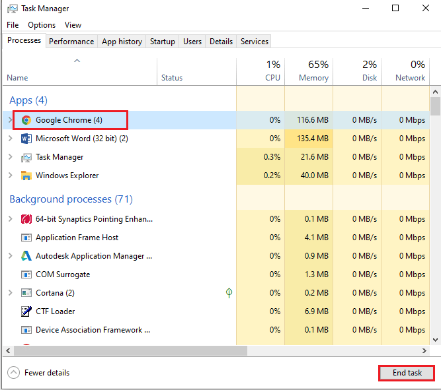Click the Autodesk Application Manager icon
This screenshot has height=390, width=441.
pos(26,256)
